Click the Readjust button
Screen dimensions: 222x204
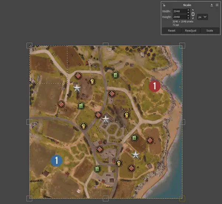coord(191,31)
